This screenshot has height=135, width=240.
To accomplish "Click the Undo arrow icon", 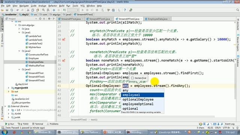I will pyautogui.click(x=18, y=10).
